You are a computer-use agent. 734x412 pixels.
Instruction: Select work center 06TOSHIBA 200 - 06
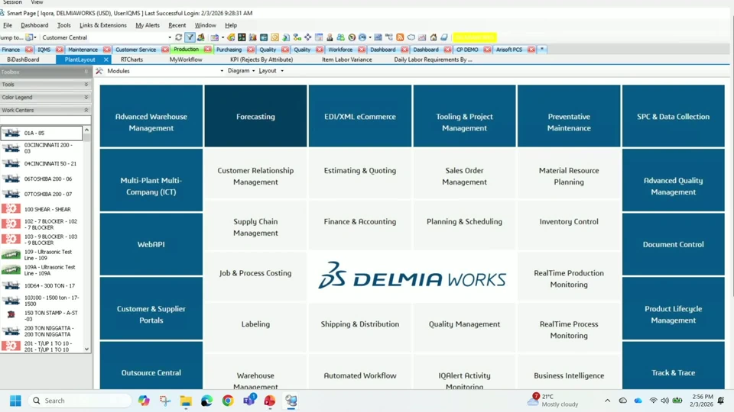[x=41, y=179]
